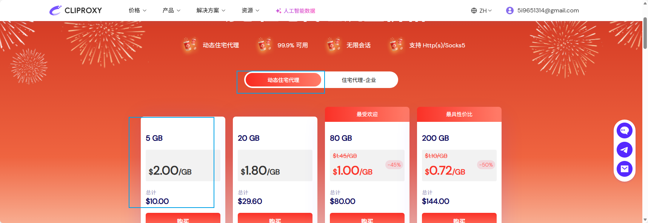Click the CLIPROXY logo icon

pos(55,11)
